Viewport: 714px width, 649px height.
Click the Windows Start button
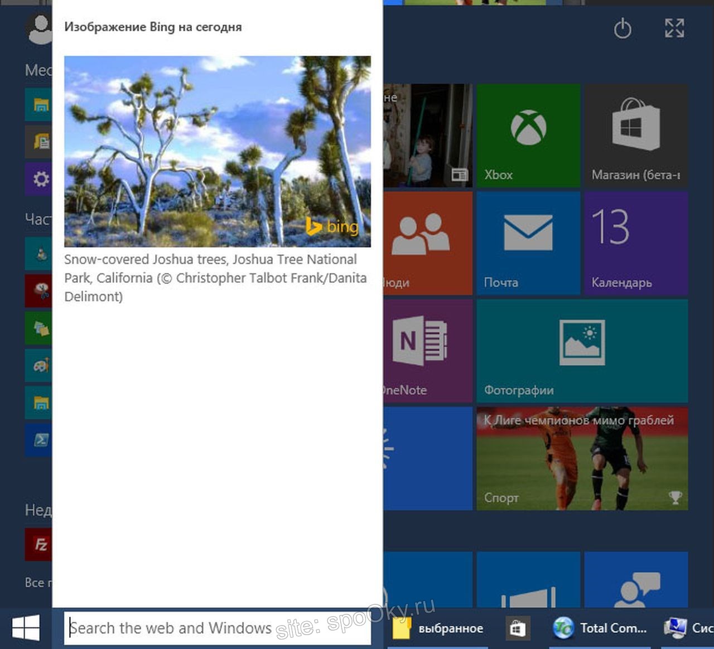(26, 628)
